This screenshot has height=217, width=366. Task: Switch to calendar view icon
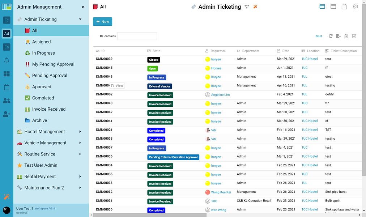[344, 7]
